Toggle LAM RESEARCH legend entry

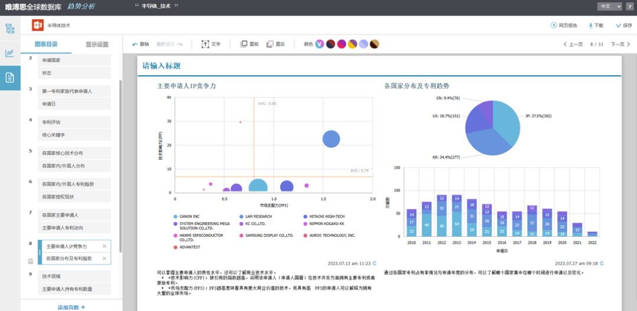tap(255, 217)
